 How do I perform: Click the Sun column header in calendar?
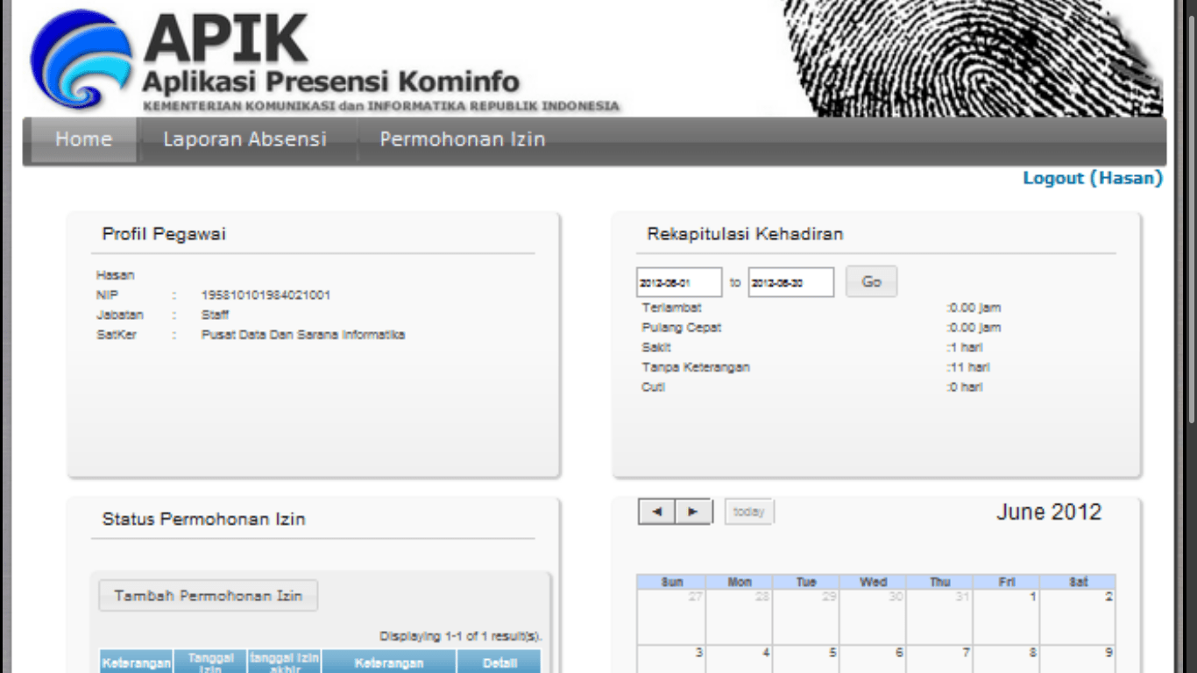pos(672,582)
